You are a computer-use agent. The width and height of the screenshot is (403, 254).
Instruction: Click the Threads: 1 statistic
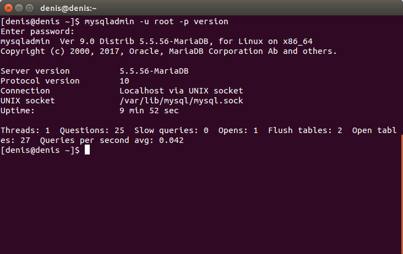click(x=25, y=130)
